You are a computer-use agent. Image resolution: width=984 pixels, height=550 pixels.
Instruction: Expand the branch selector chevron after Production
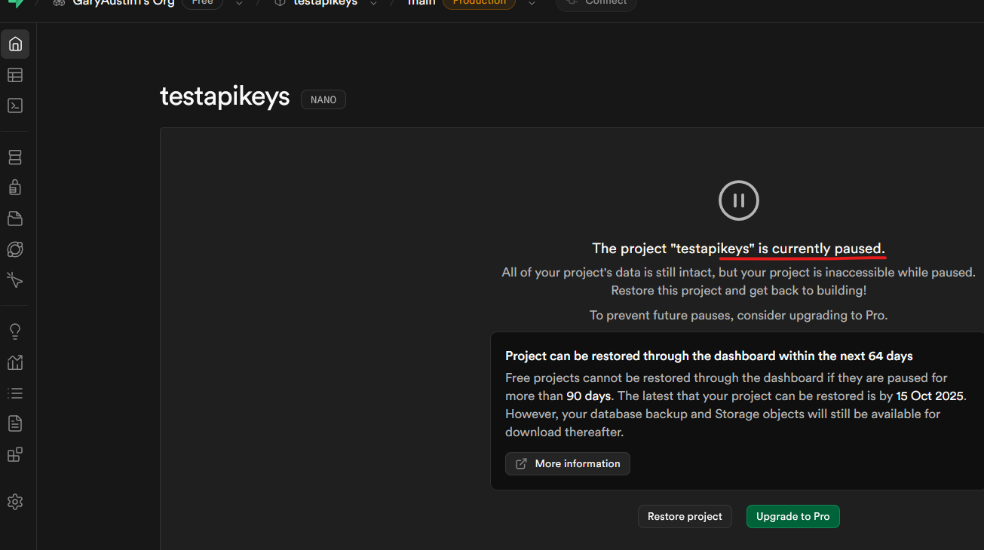pyautogui.click(x=532, y=3)
